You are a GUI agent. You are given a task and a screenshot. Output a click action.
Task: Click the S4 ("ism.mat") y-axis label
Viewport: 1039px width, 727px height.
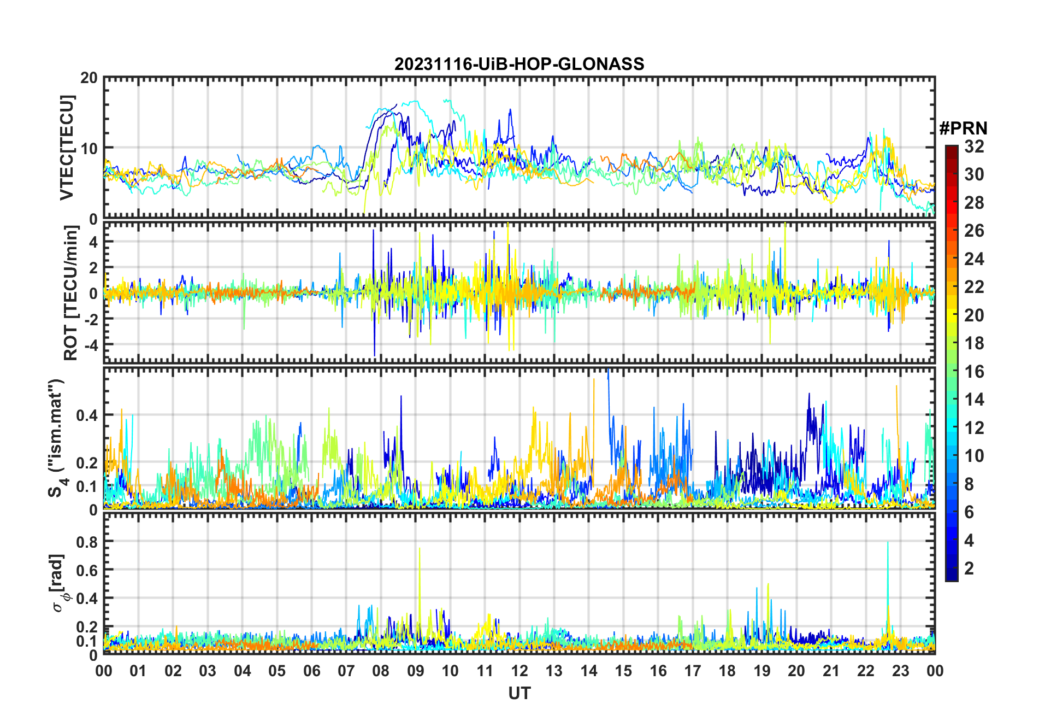coord(57,438)
